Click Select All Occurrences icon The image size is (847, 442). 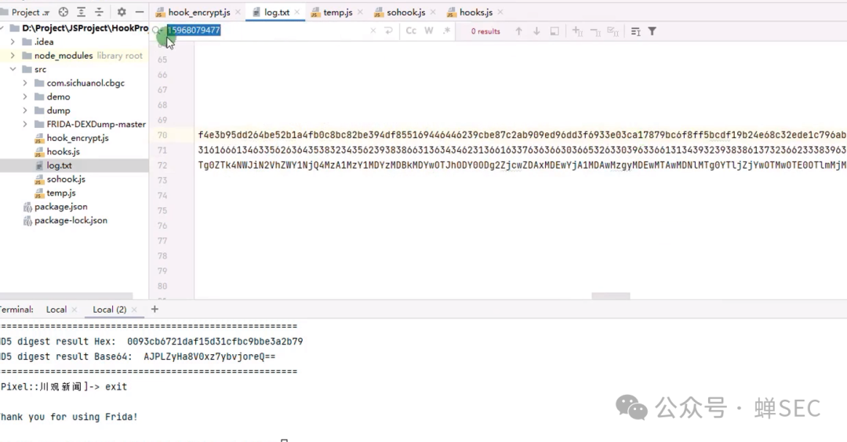point(613,31)
